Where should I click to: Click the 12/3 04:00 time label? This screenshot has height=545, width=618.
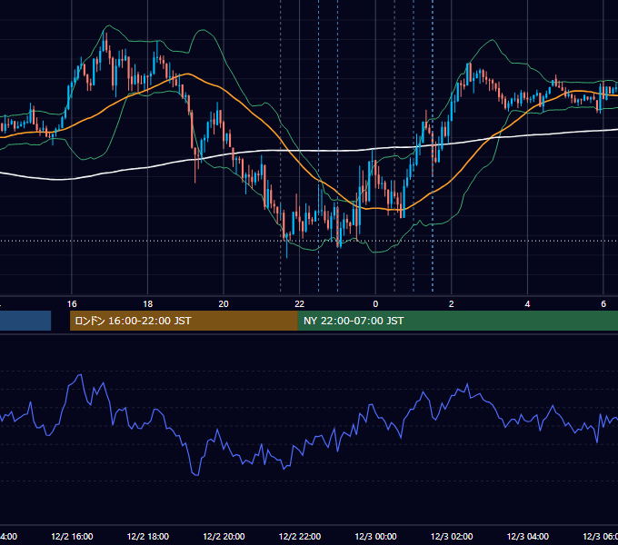tap(528, 537)
